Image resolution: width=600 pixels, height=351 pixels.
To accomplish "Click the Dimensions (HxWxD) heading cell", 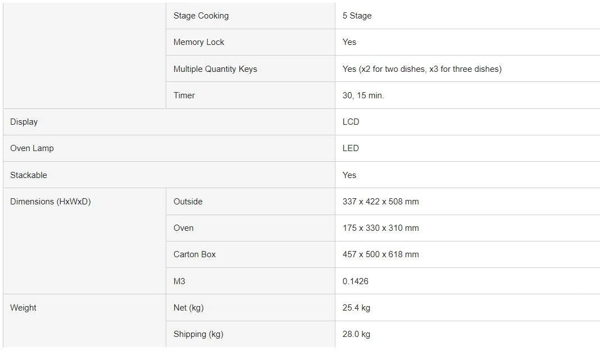I will coord(51,202).
